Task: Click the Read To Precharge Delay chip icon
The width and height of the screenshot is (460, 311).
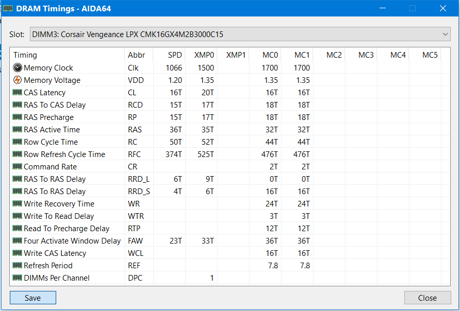Action: point(18,228)
